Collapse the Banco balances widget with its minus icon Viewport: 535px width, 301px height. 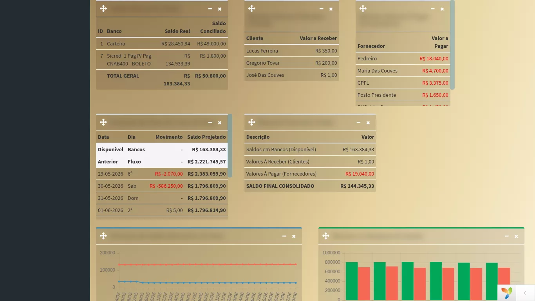[210, 9]
